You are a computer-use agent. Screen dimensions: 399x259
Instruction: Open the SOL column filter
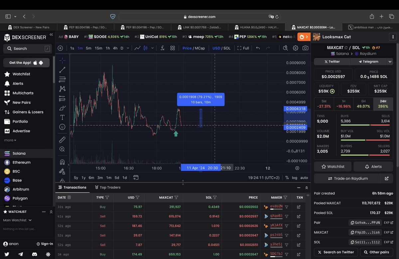(215, 197)
